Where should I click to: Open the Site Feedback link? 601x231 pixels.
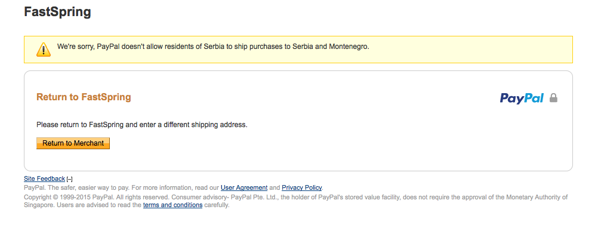click(x=44, y=178)
